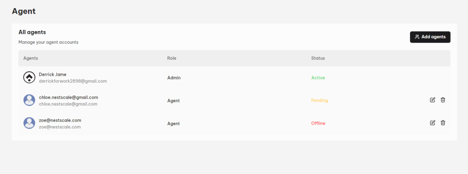Screen dimensions: 468x174
Task: Click the Pending status label
Action: pyautogui.click(x=319, y=100)
